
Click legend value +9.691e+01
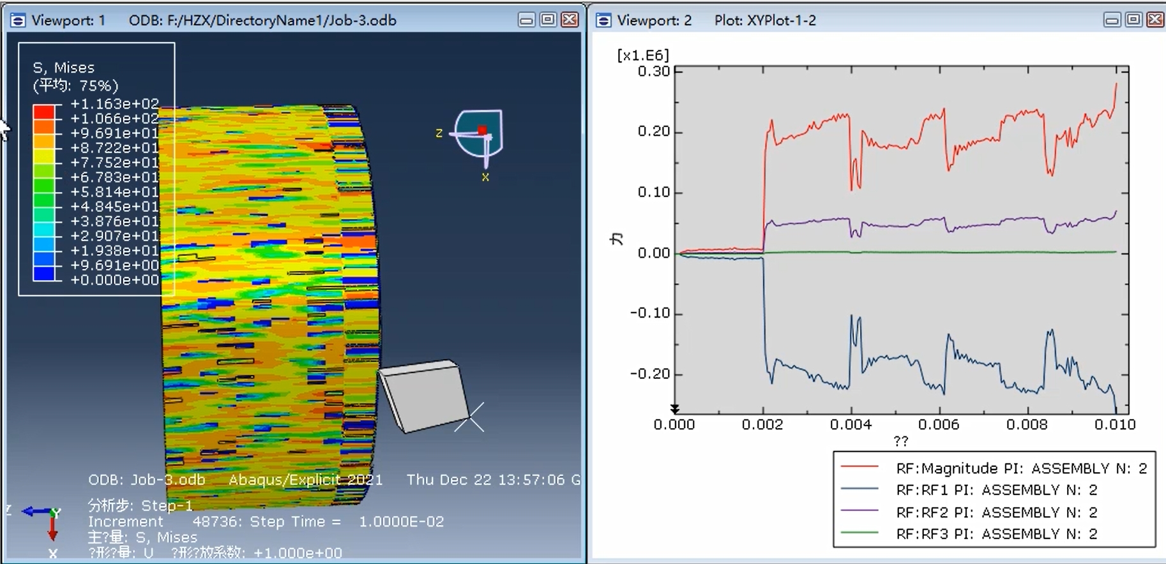pyautogui.click(x=114, y=133)
